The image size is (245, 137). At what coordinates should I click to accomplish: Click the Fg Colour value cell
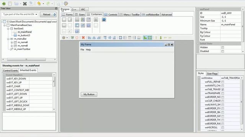230,36
